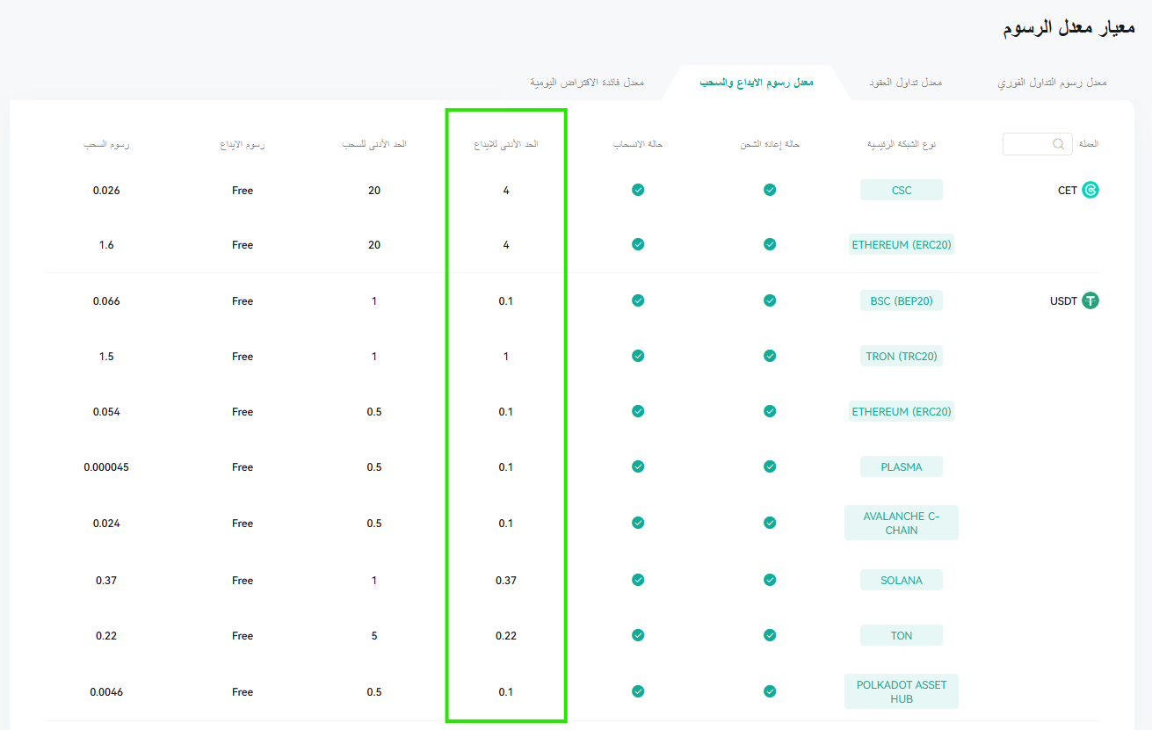Image resolution: width=1152 pixels, height=730 pixels.
Task: Click POLKADOT ASSET HUB withdrawal check icon
Action: pyautogui.click(x=638, y=691)
